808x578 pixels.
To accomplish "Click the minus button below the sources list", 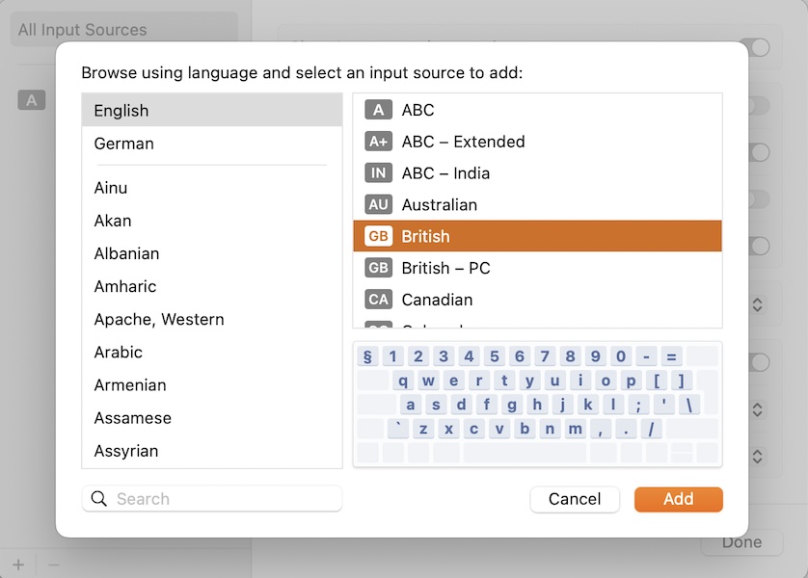I will click(x=53, y=565).
